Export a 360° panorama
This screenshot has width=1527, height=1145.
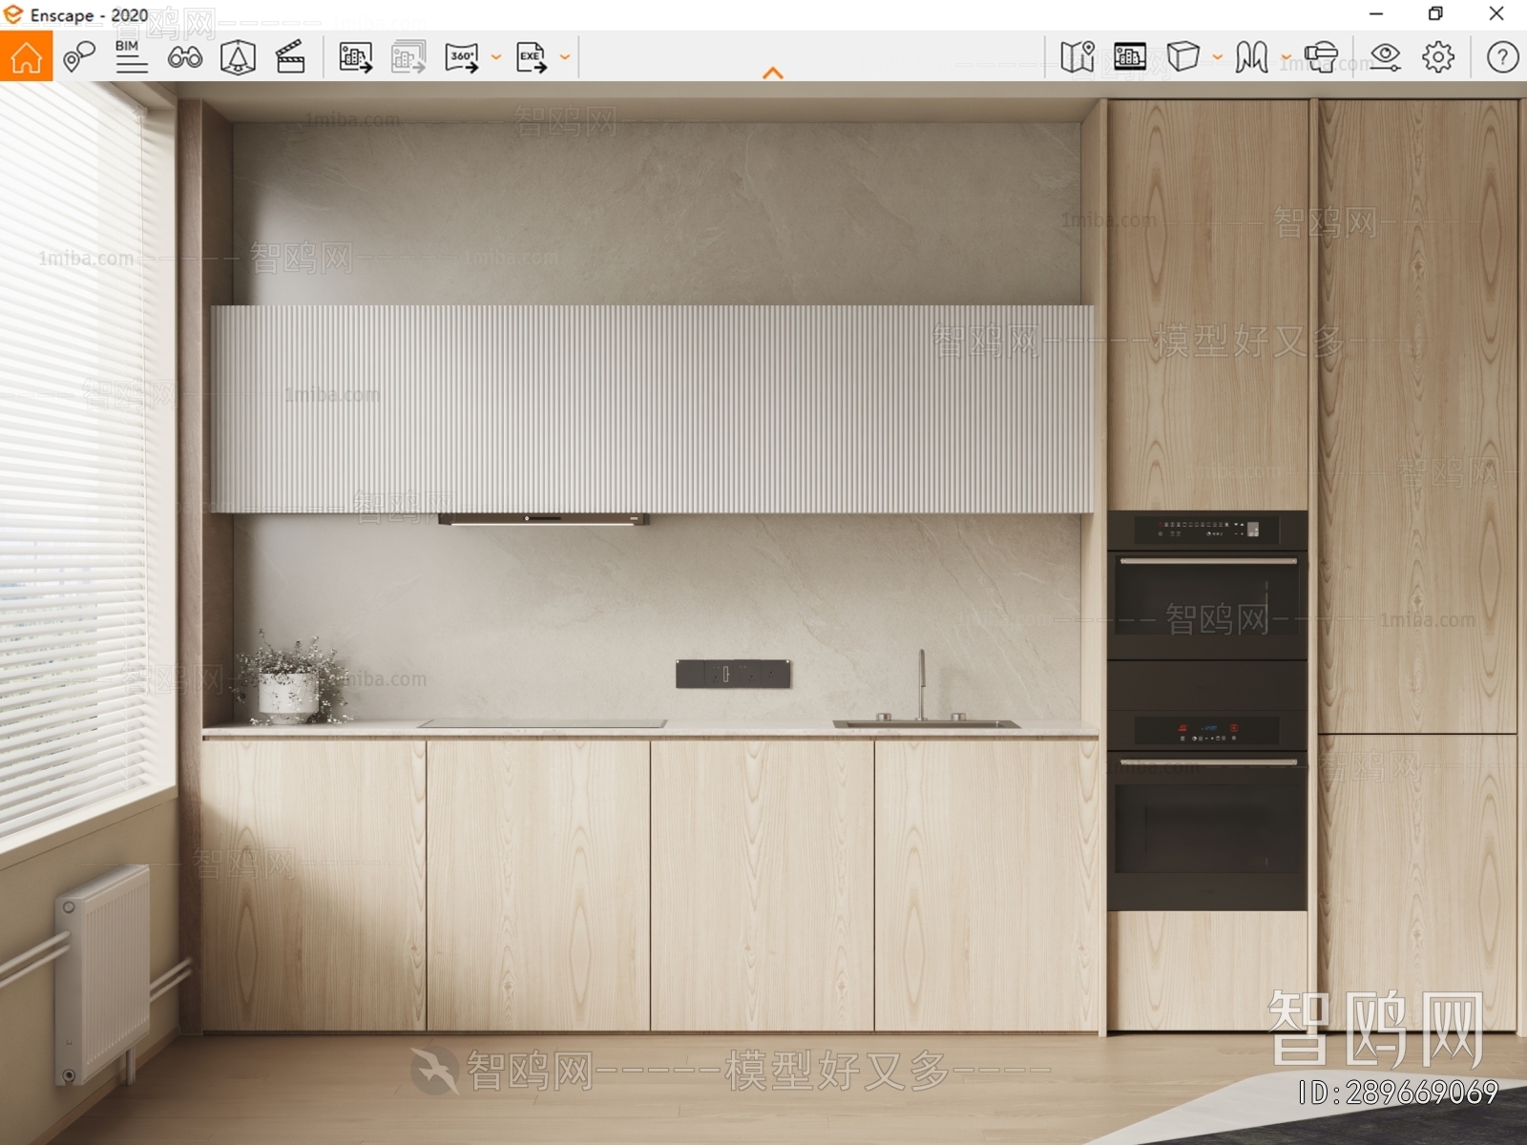[x=462, y=57]
